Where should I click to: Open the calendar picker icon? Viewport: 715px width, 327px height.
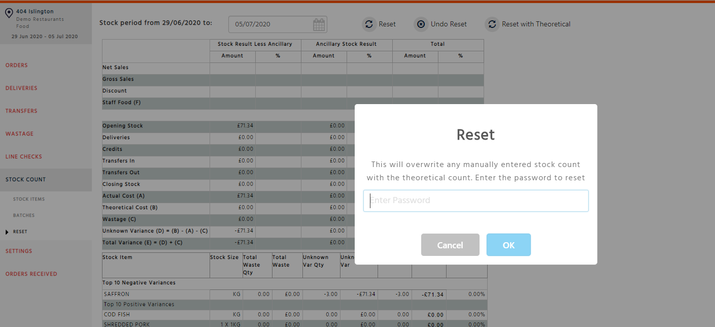pyautogui.click(x=319, y=24)
